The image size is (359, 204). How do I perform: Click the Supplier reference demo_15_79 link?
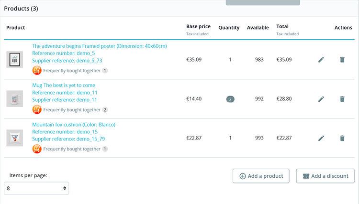coord(68,139)
